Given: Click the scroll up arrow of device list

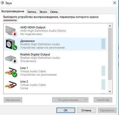Looking at the screenshot, I should coord(110,26).
